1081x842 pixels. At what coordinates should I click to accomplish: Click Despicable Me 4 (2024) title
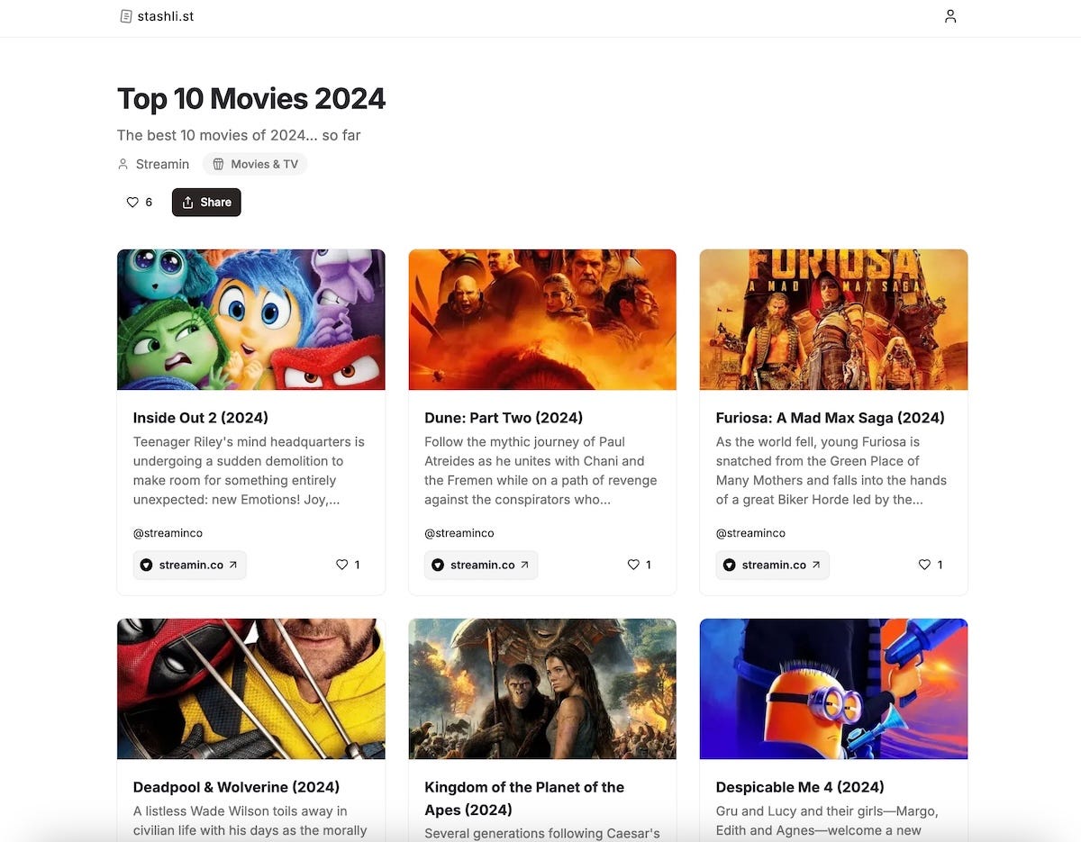800,787
